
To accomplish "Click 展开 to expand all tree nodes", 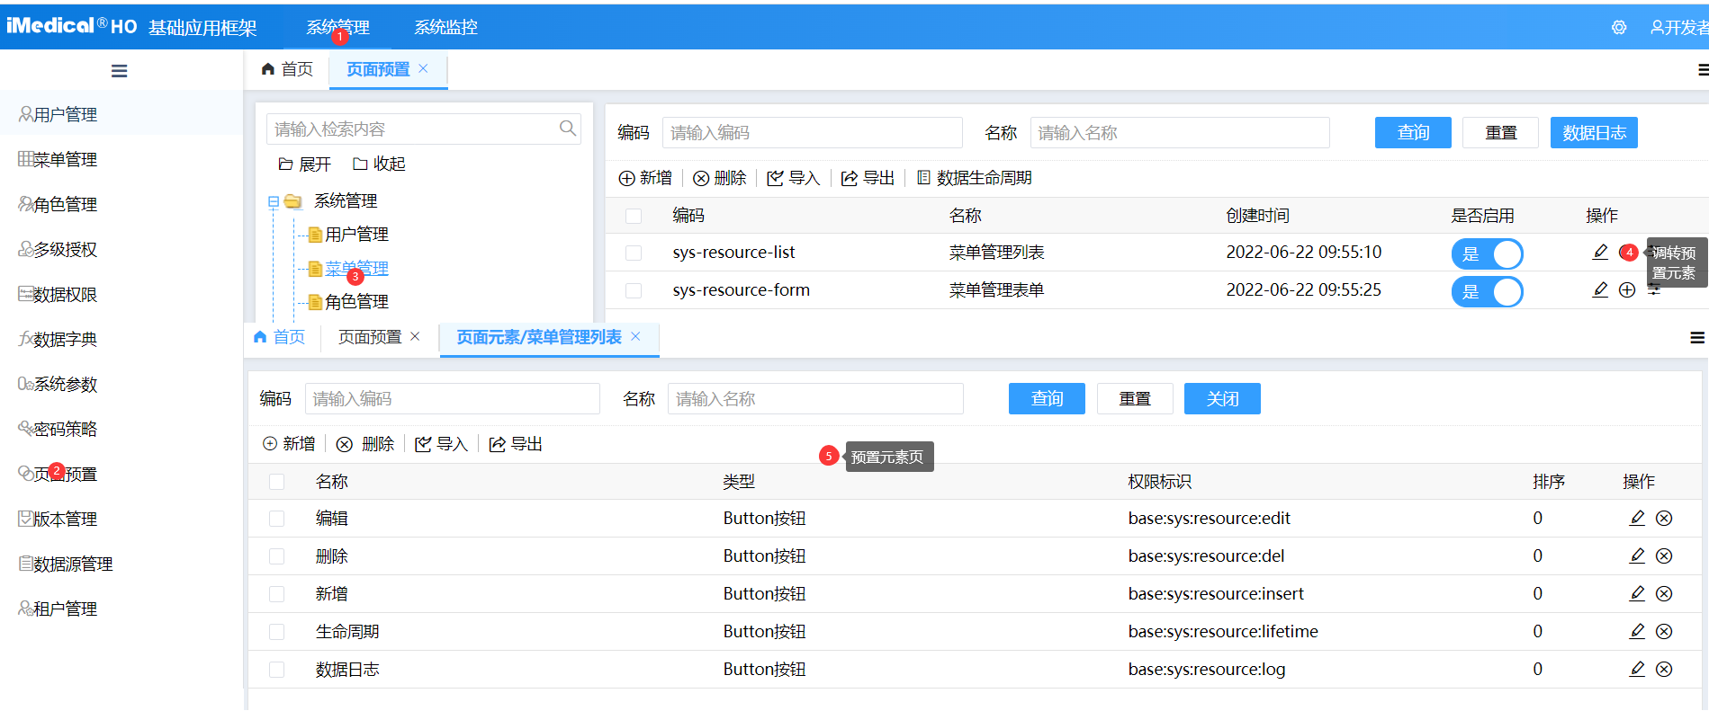I will [x=304, y=164].
